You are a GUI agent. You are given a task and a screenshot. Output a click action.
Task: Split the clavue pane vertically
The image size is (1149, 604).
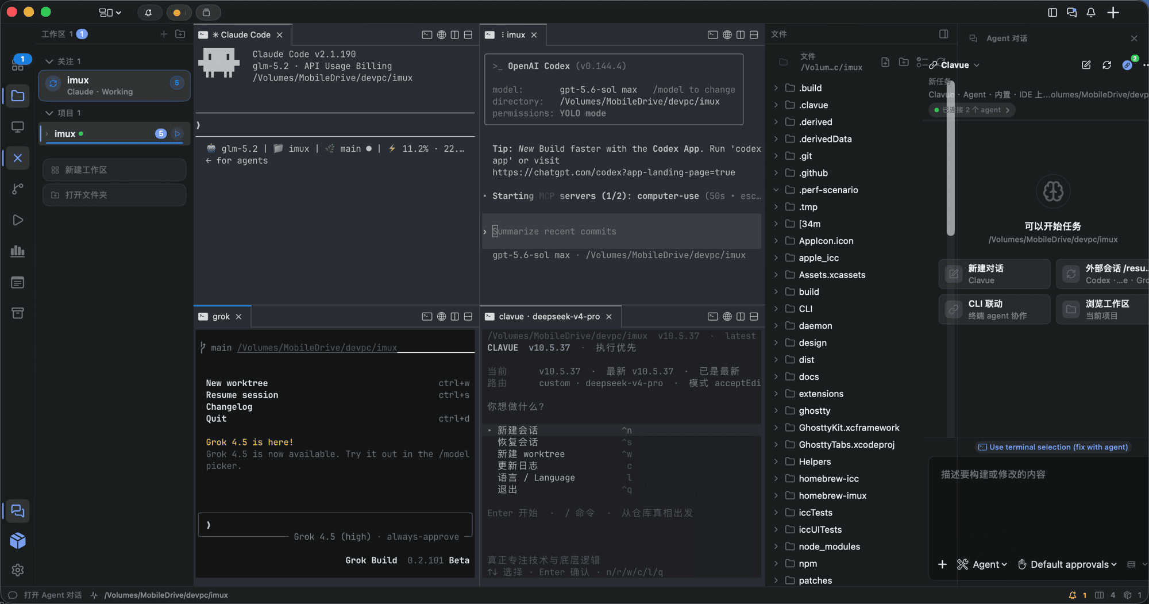click(741, 317)
